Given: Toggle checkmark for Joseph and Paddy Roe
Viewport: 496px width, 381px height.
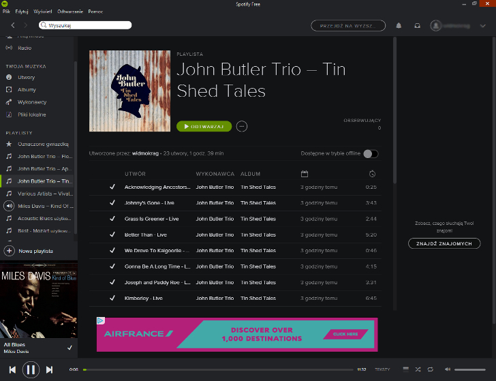Looking at the screenshot, I should (112, 282).
